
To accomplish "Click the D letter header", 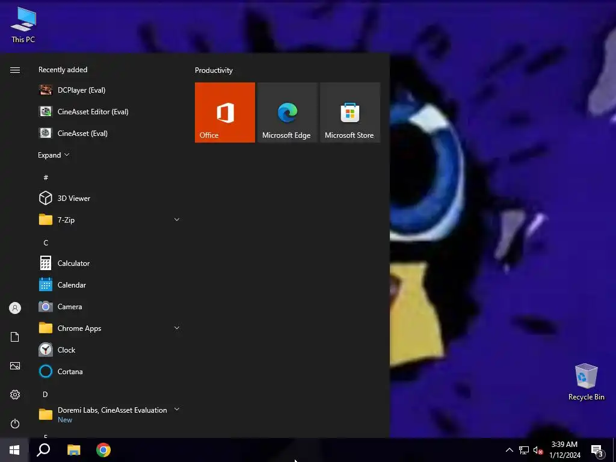I will click(x=45, y=395).
